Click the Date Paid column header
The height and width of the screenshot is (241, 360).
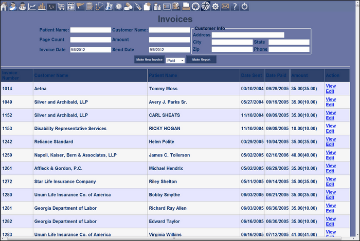pos(277,75)
